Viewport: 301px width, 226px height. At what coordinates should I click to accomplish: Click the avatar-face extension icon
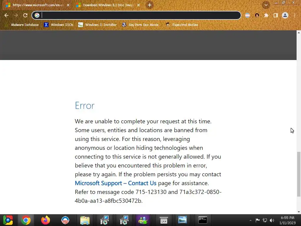[257, 15]
